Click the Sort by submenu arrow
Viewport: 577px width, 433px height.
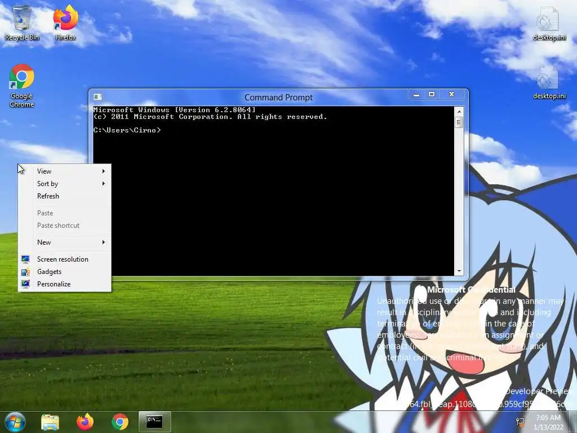pos(104,184)
